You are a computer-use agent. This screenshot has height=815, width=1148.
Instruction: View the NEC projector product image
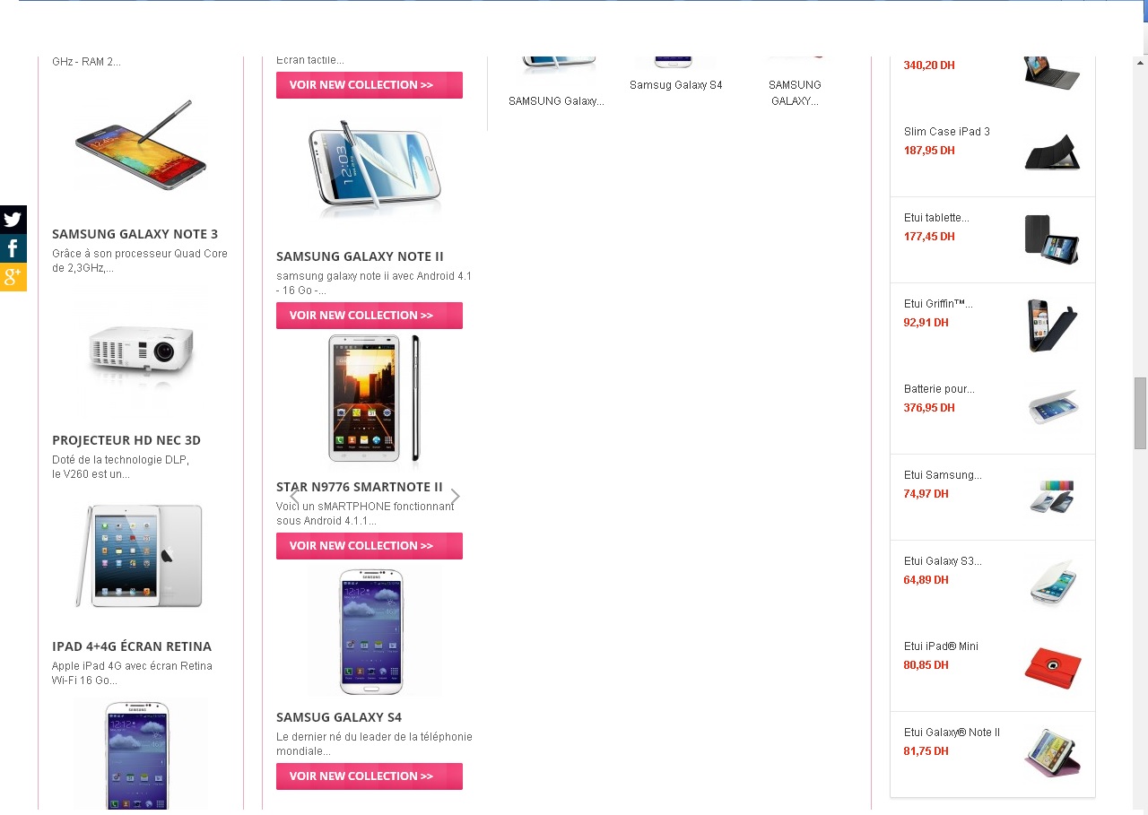tap(141, 351)
